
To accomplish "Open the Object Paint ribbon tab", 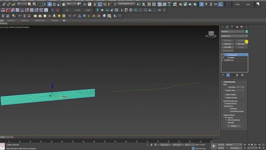I will [x=40, y=20].
